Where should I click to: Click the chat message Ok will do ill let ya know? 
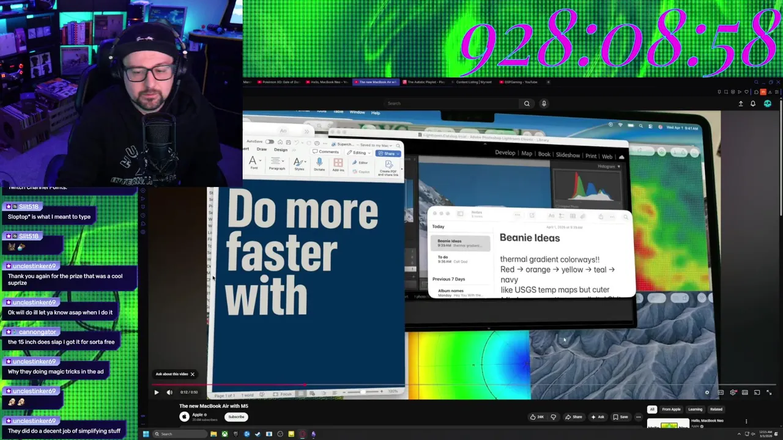point(60,312)
